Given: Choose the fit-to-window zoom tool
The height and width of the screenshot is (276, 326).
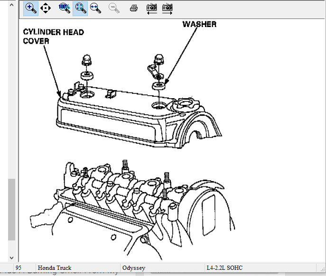Looking at the screenshot, I should click(x=80, y=9).
